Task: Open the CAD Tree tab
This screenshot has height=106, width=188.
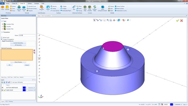Action: pos(10,77)
